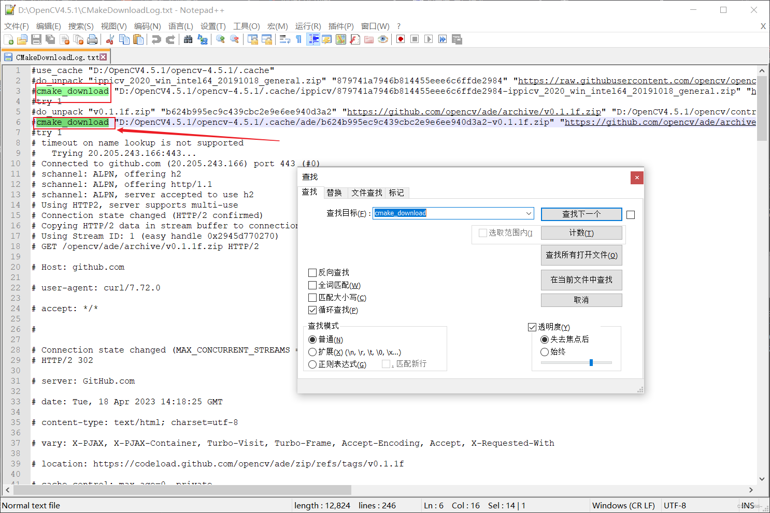Start macro recording with red dot icon
This screenshot has width=770, height=513.
point(401,39)
